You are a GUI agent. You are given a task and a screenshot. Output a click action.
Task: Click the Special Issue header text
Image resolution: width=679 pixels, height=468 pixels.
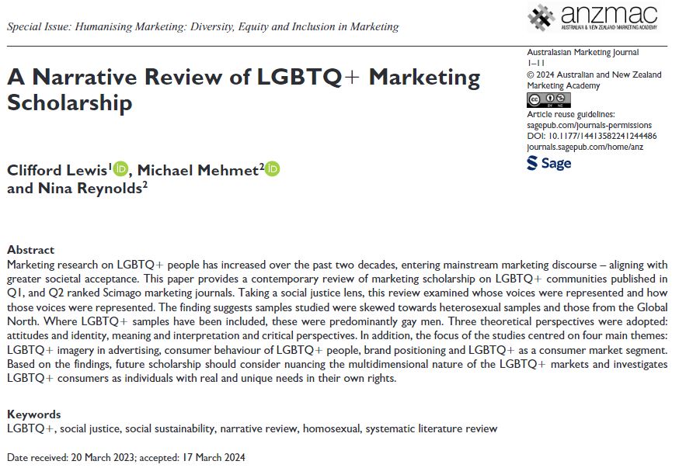click(x=203, y=27)
